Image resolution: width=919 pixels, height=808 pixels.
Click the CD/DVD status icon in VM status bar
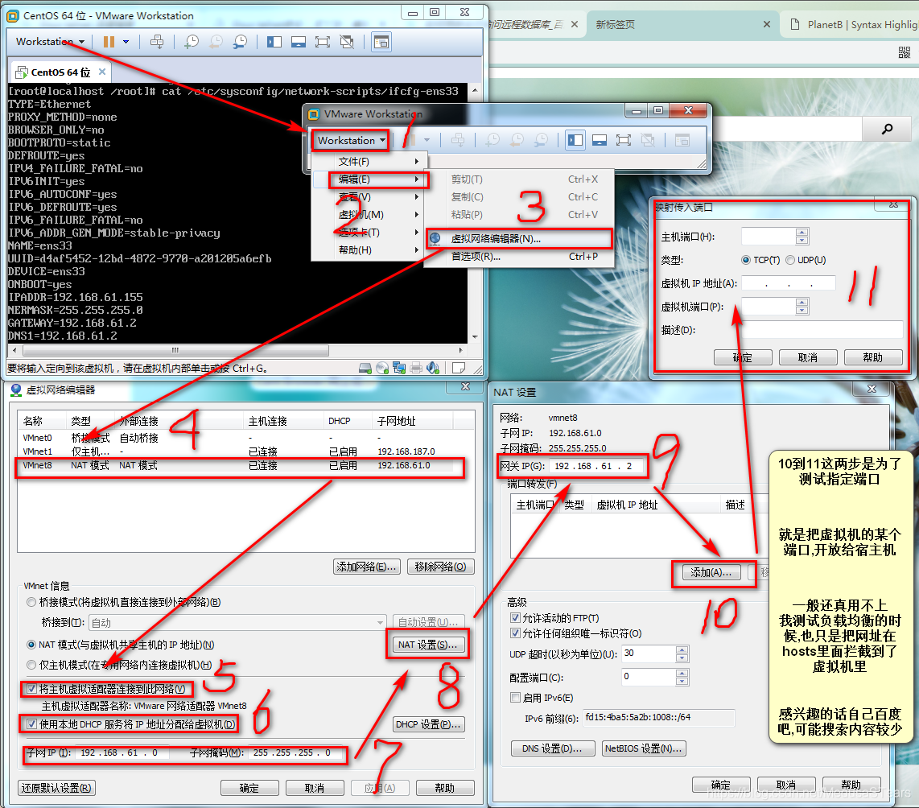[x=382, y=368]
